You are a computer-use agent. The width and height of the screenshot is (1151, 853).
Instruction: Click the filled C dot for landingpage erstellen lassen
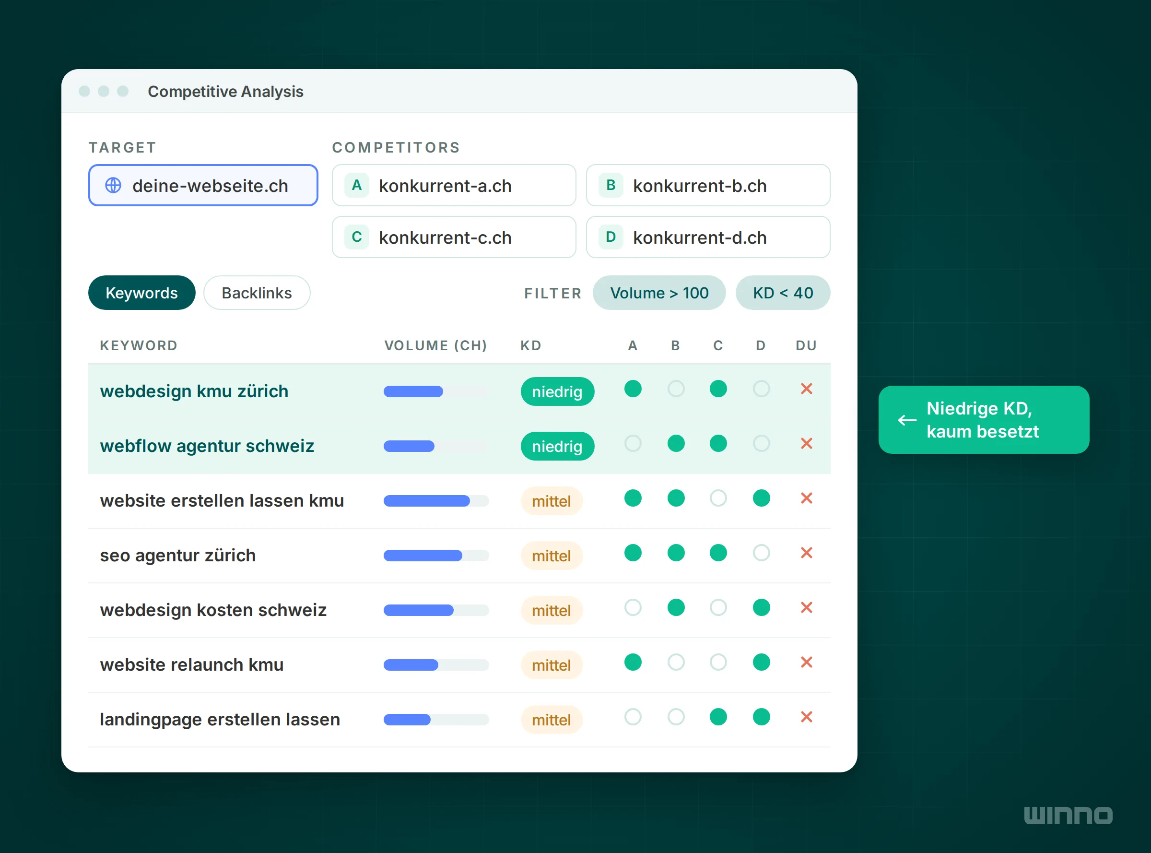pos(718,717)
